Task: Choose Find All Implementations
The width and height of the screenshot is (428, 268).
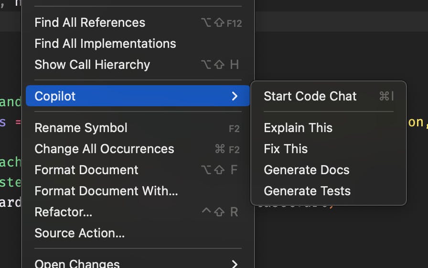Action: point(138,44)
